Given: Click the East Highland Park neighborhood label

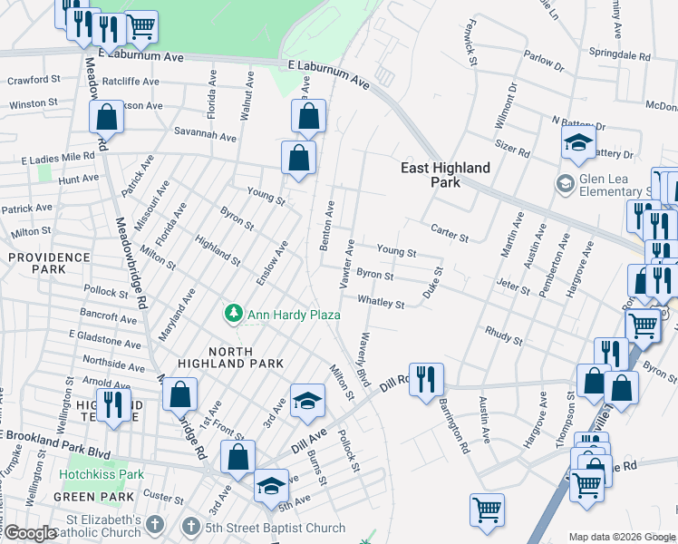Looking at the screenshot, I should pyautogui.click(x=445, y=175).
